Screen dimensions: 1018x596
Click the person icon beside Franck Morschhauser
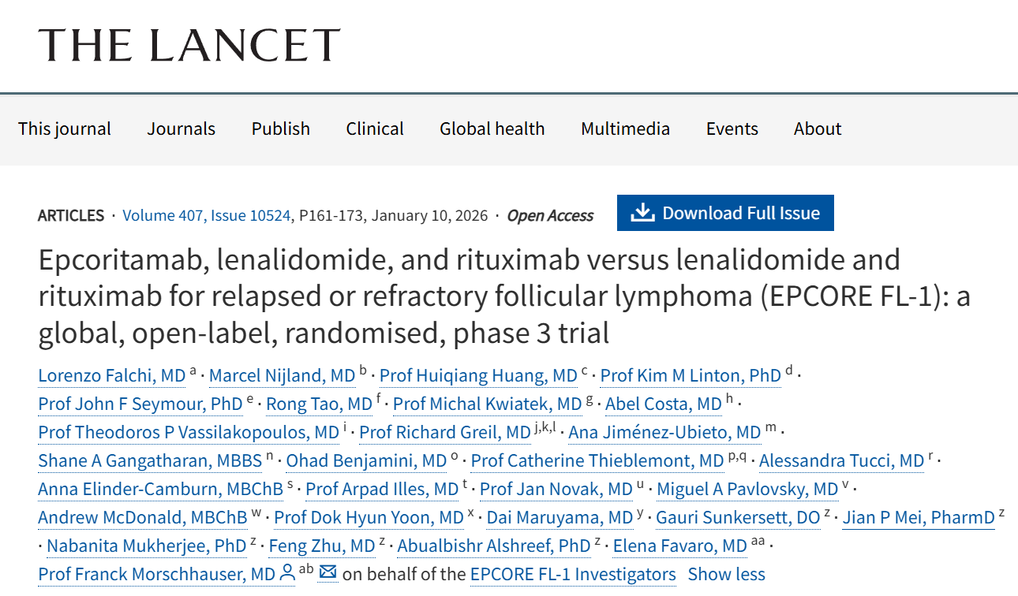tap(287, 573)
